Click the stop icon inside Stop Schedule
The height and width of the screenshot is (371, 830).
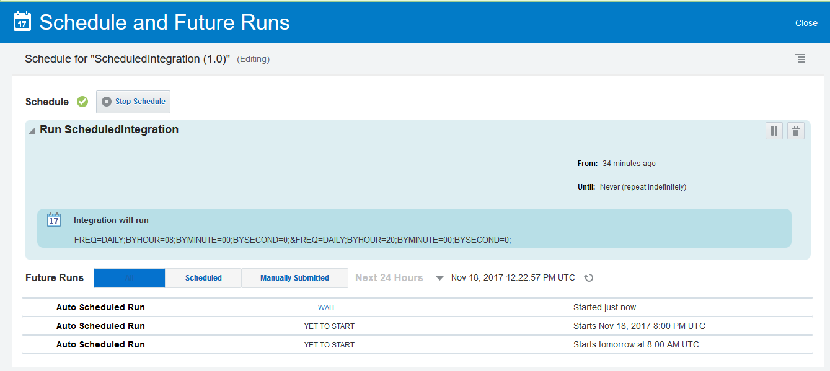[x=106, y=101]
